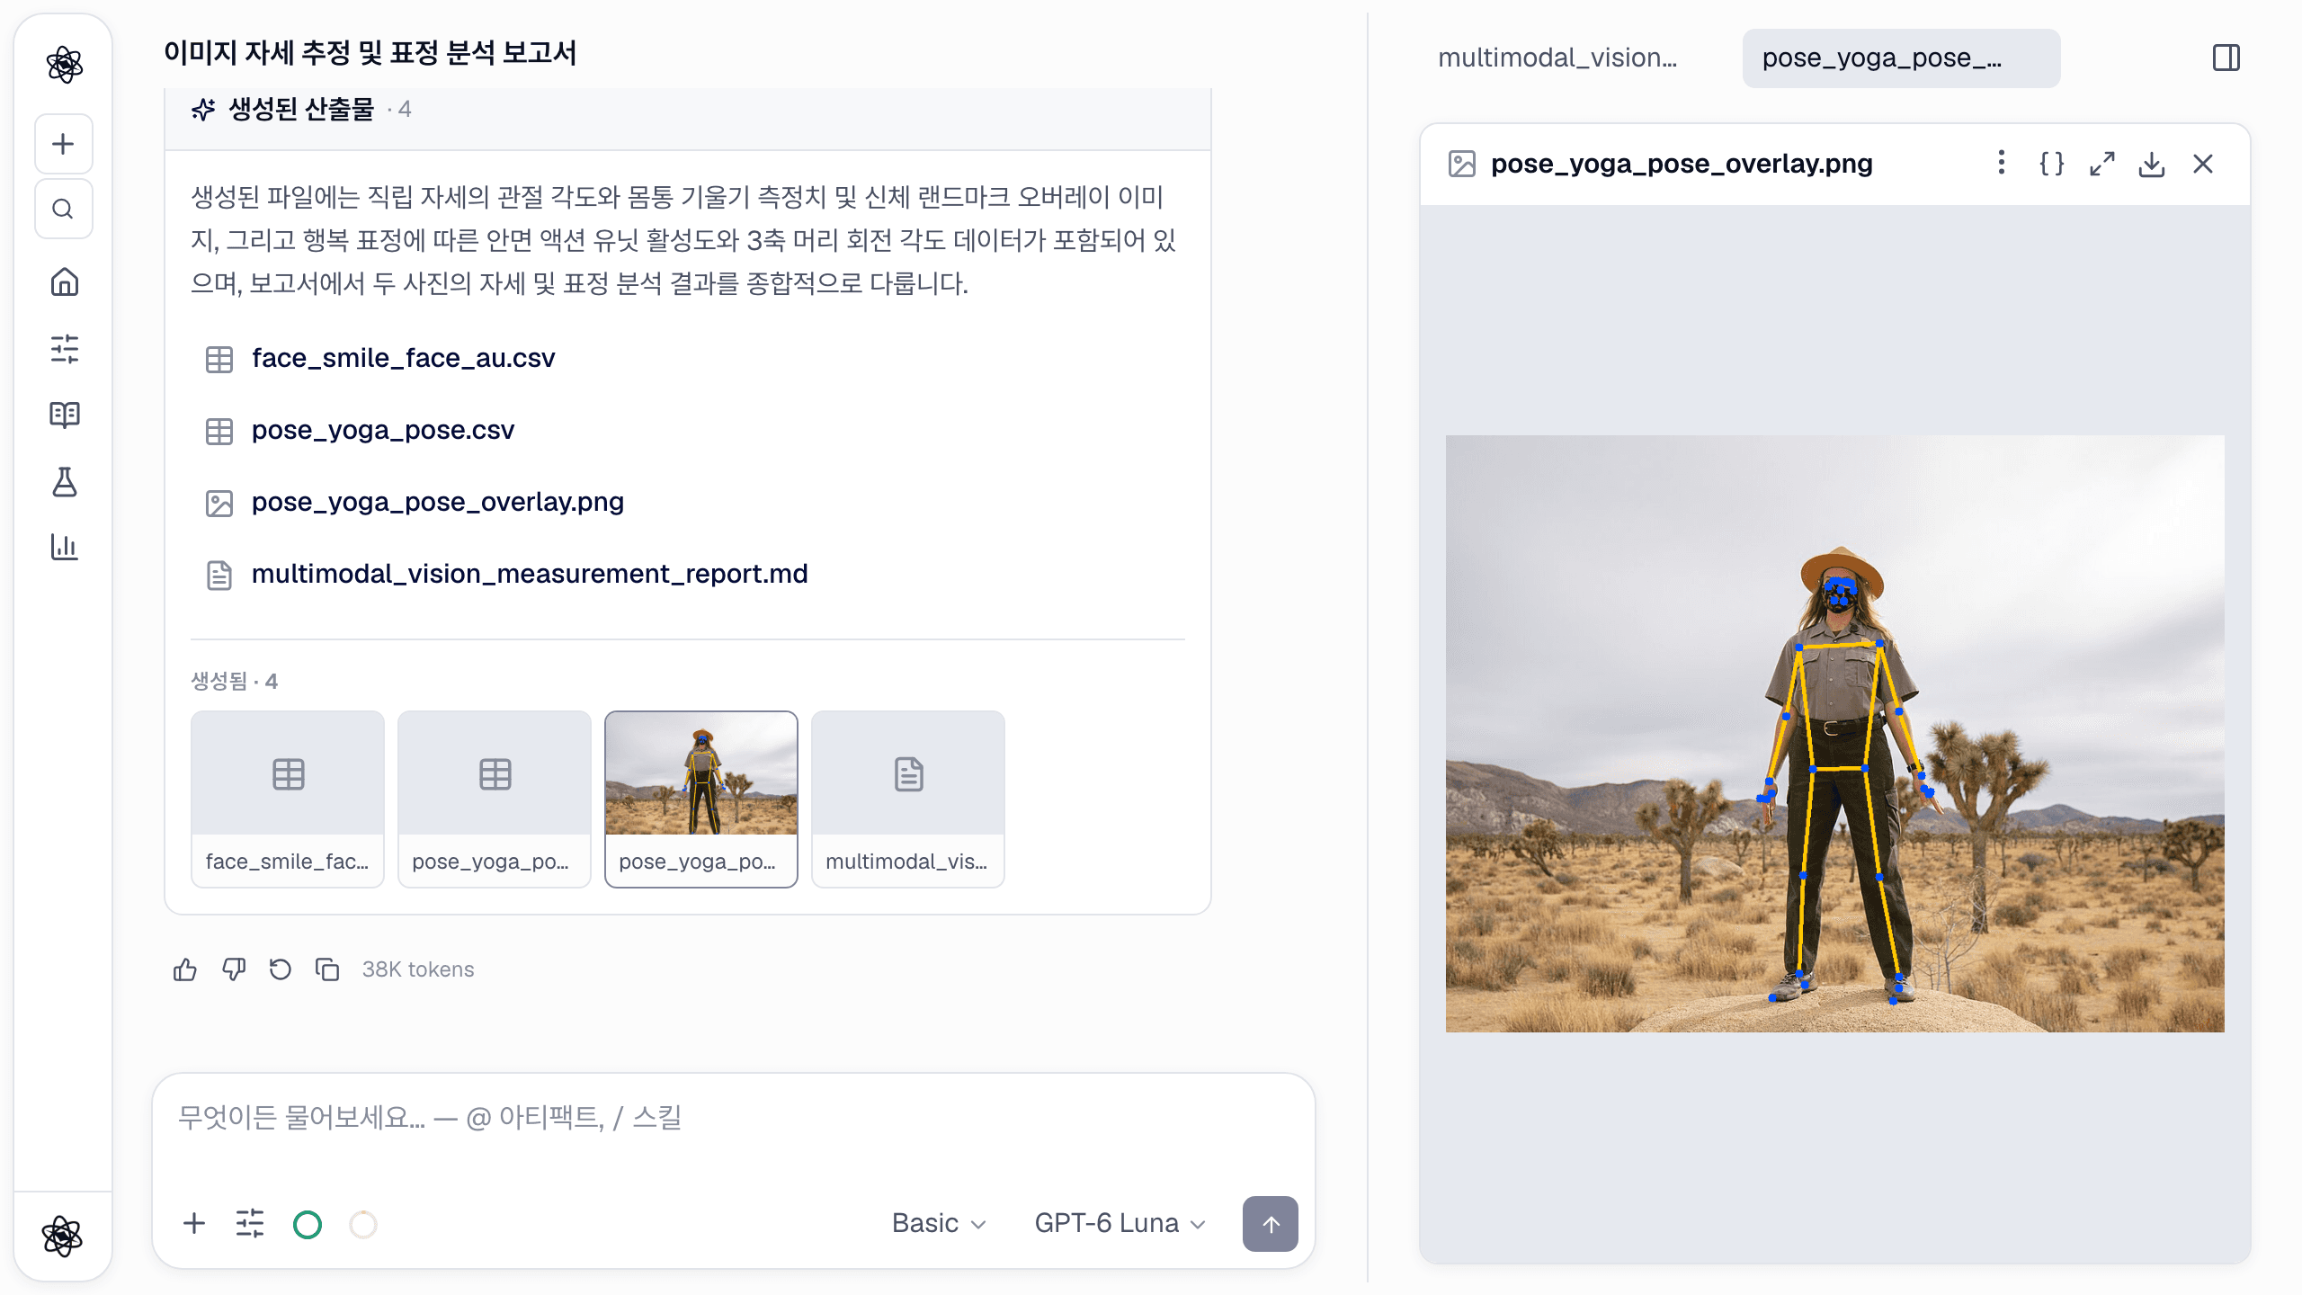Open composer tool settings sliders icon
2302x1295 pixels.
[250, 1224]
